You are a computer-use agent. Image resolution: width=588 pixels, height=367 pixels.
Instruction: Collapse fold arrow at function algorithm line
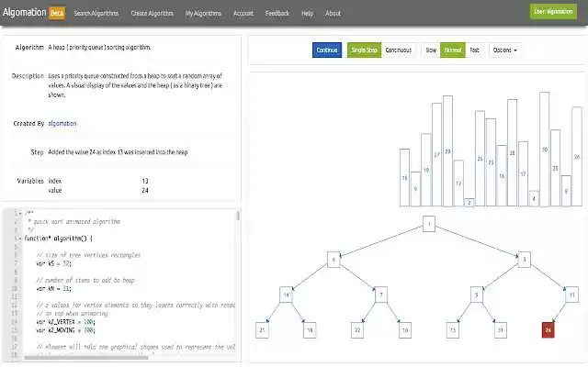click(x=20, y=239)
